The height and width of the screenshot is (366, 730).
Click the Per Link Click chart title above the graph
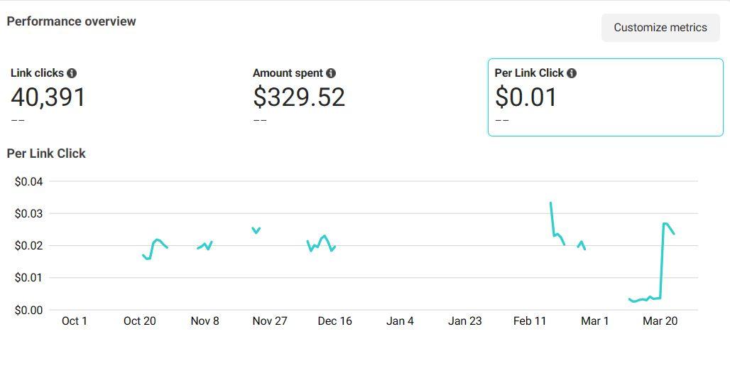(46, 154)
